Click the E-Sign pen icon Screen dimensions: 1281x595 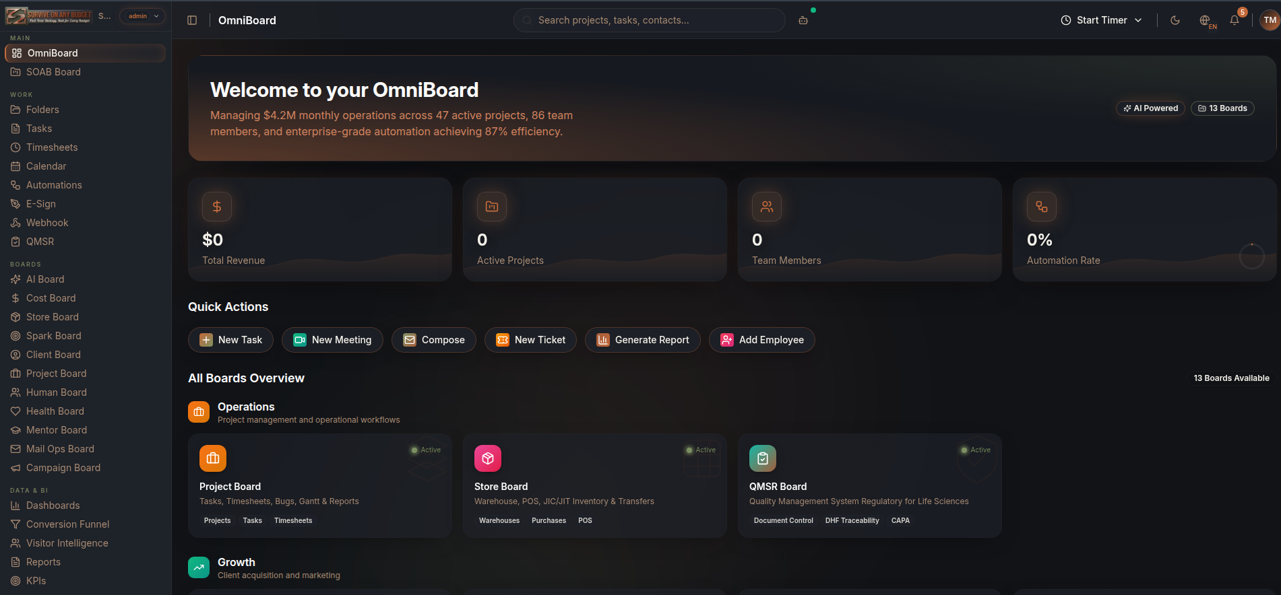click(15, 204)
